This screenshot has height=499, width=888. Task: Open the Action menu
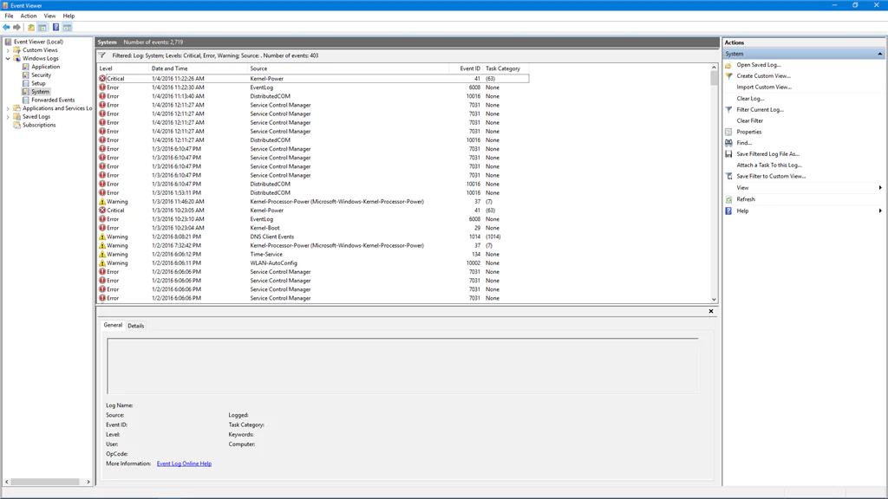28,16
